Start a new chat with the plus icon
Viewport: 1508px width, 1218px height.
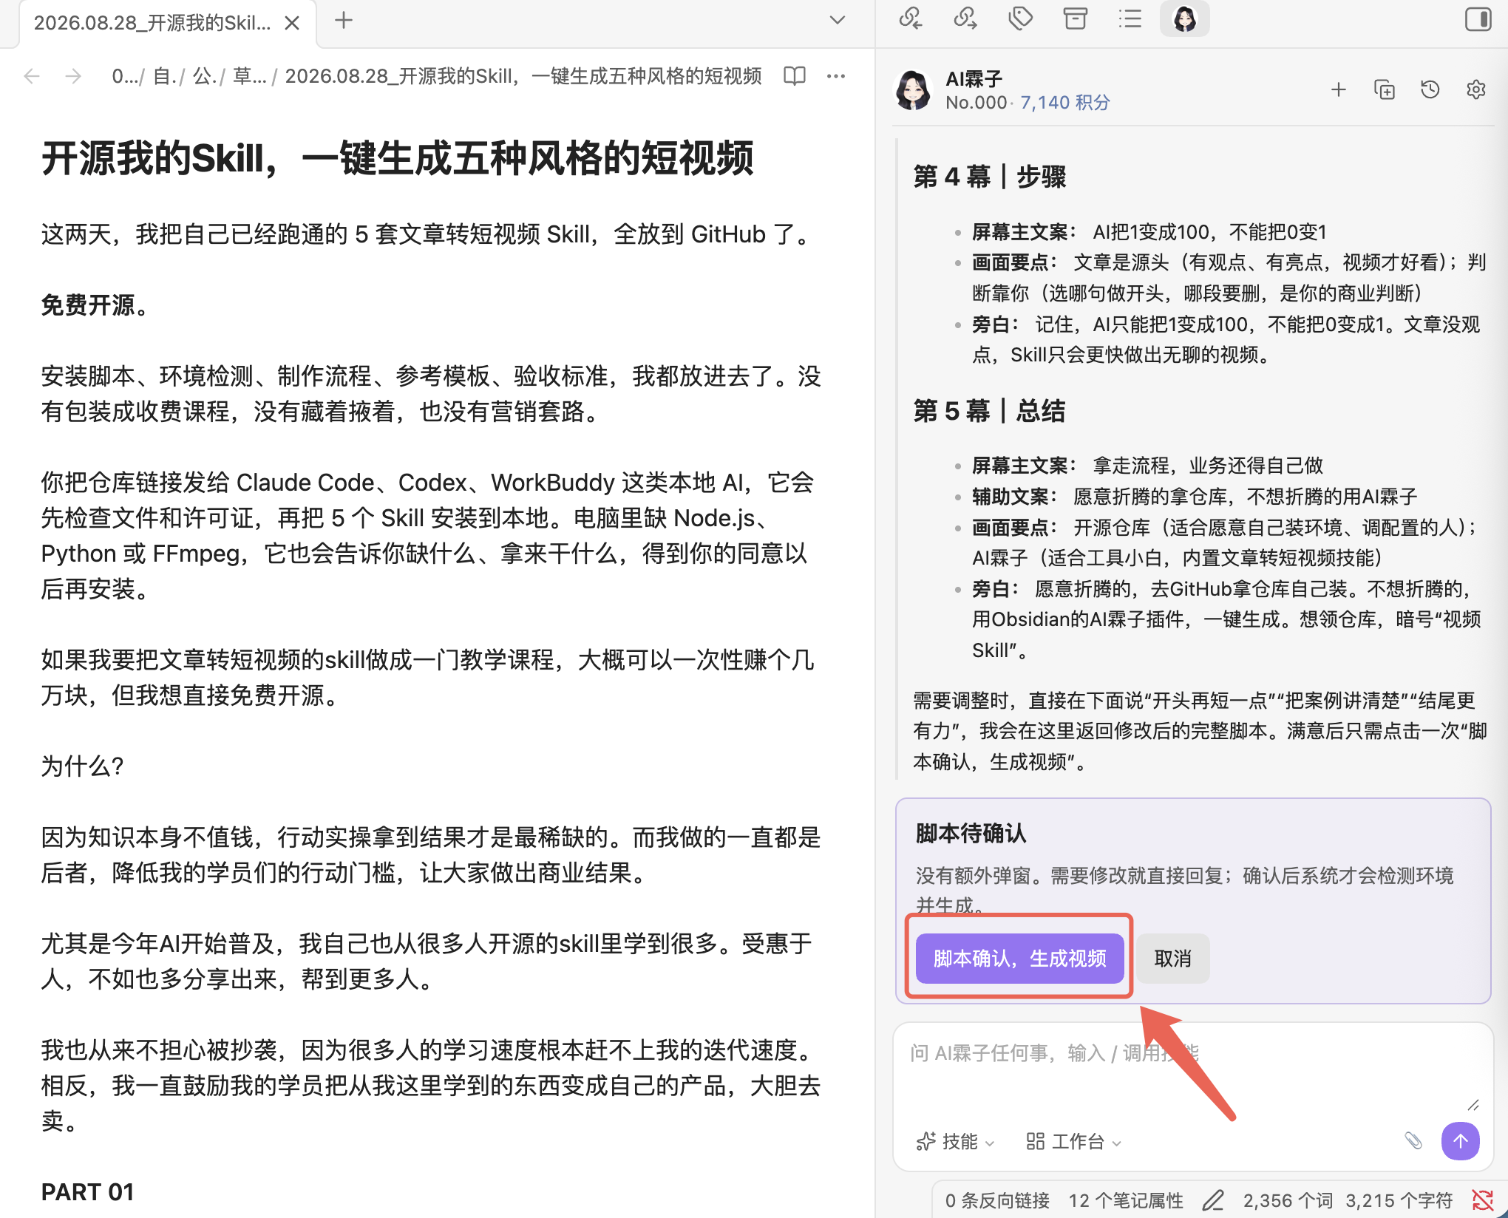[1339, 90]
